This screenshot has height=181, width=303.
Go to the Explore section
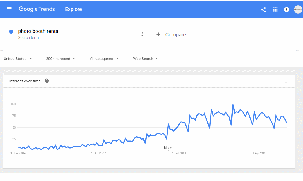pyautogui.click(x=74, y=9)
